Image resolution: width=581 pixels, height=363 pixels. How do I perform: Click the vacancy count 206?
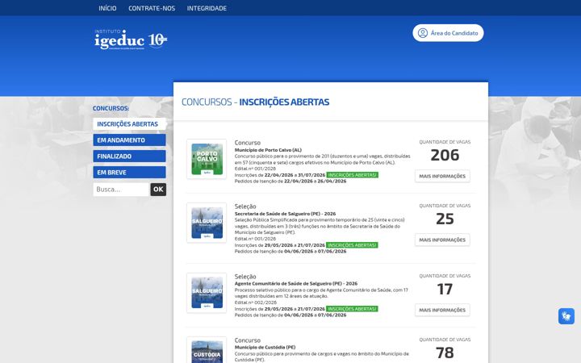tap(445, 155)
